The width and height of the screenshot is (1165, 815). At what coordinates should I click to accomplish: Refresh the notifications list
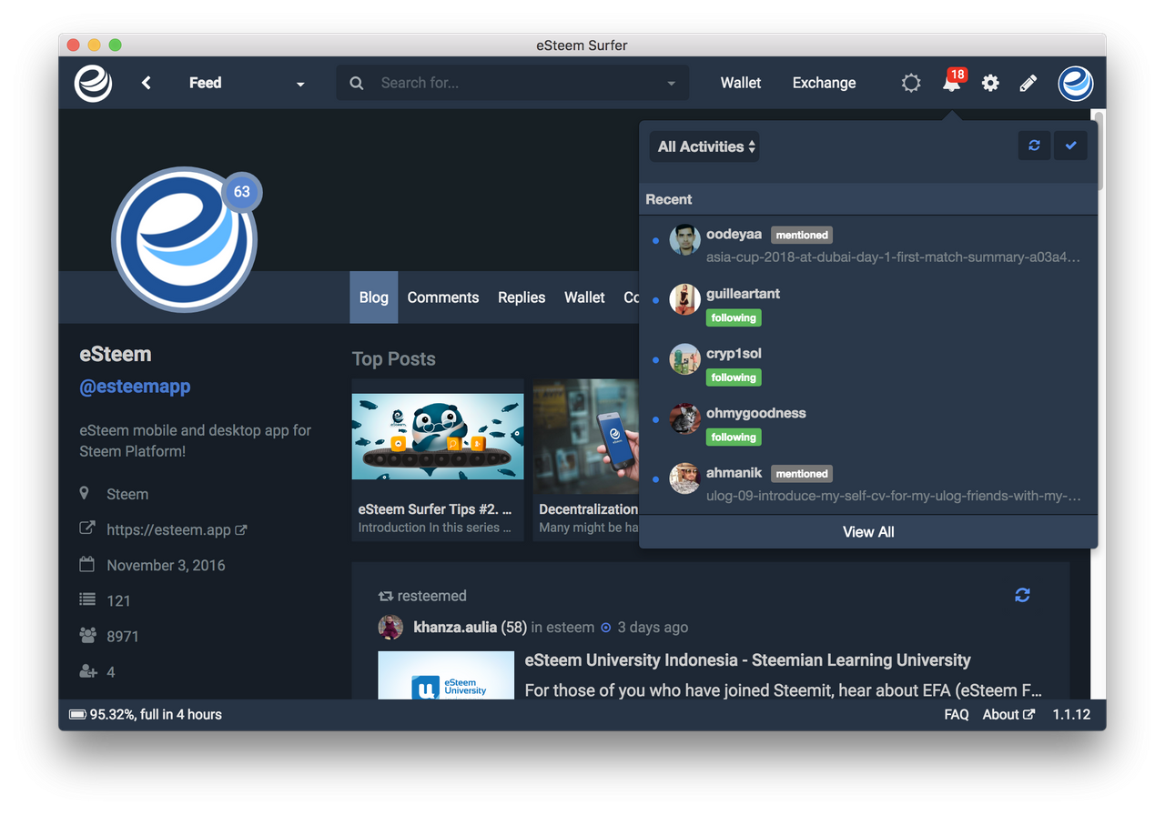[1034, 146]
